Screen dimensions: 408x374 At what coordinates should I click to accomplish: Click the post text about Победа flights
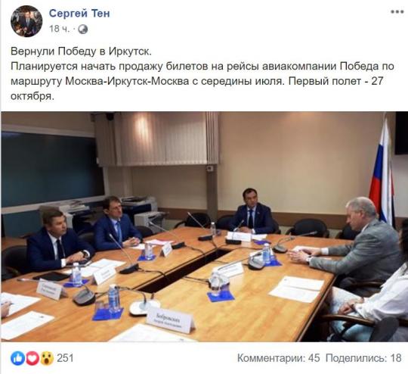click(202, 73)
